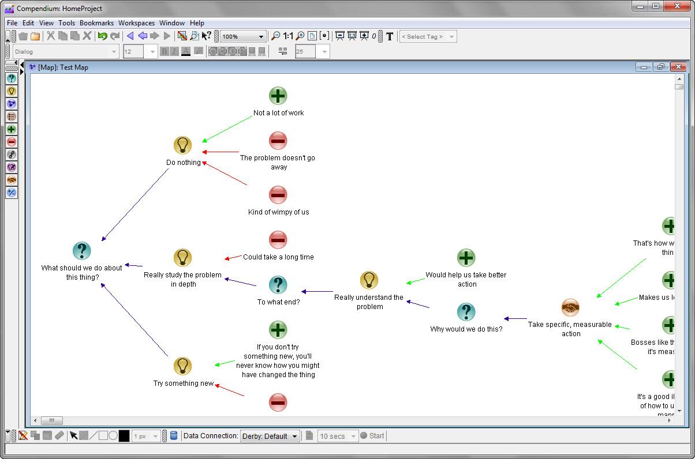
Task: Open the Tools menu
Action: pyautogui.click(x=67, y=23)
